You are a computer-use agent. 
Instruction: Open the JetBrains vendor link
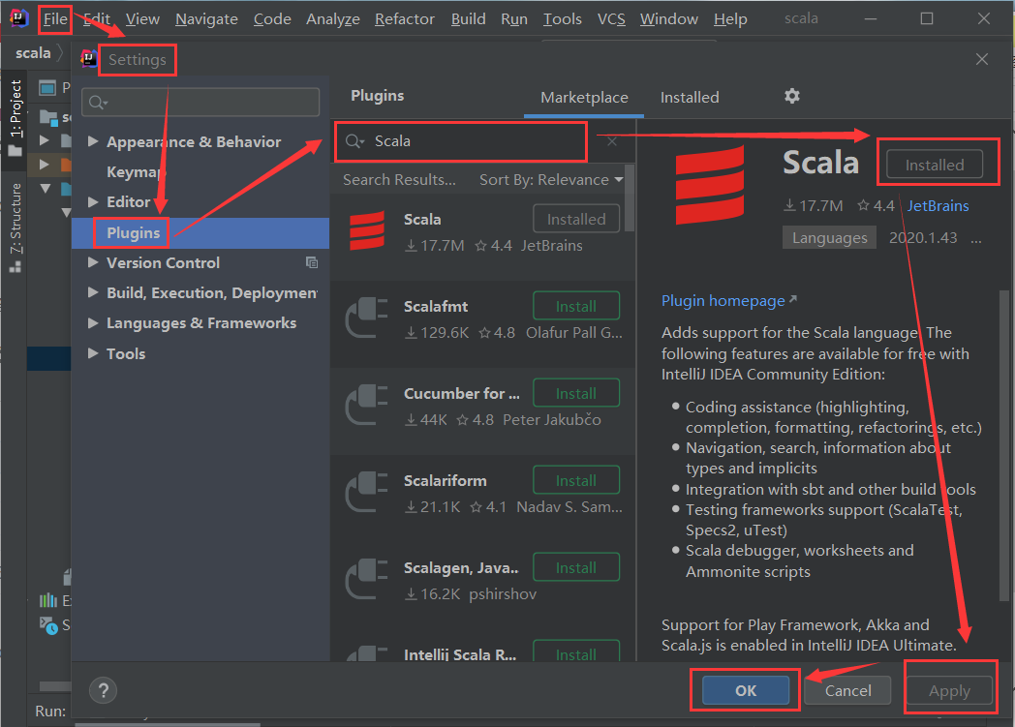click(938, 205)
